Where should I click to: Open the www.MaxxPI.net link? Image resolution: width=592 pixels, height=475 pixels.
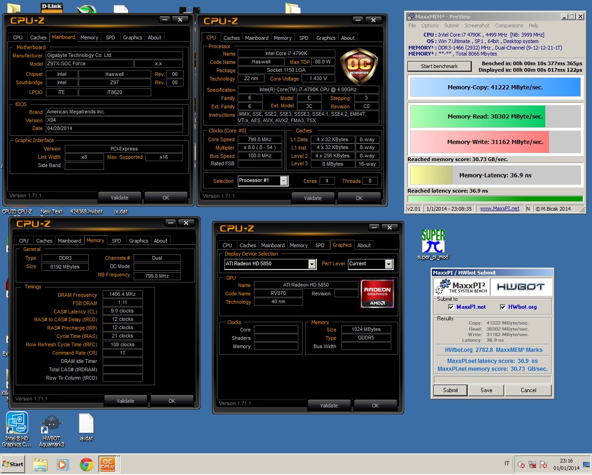click(499, 209)
